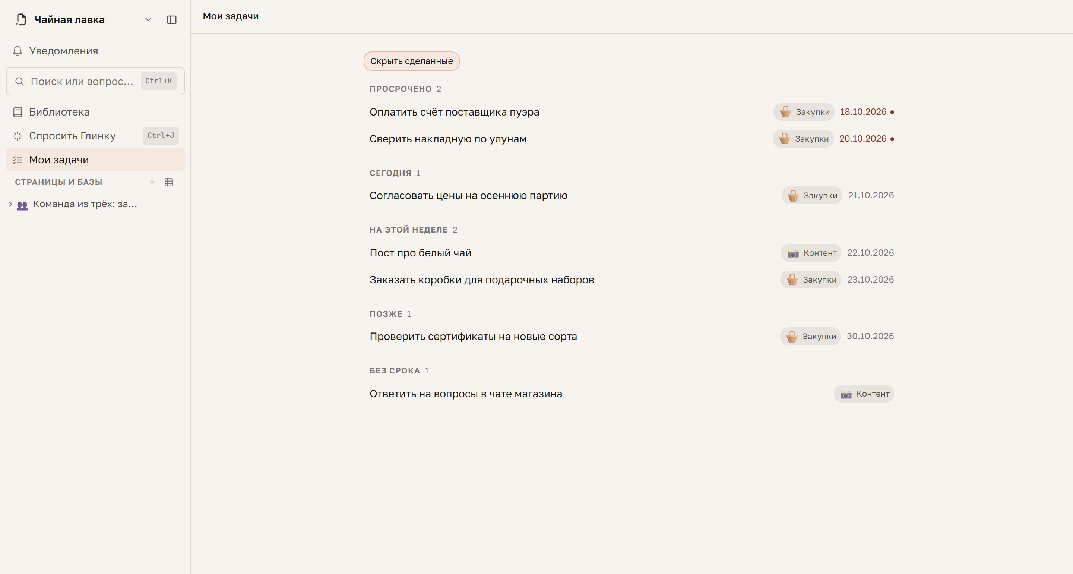Click the Мои задачи page title
This screenshot has width=1073, height=574.
click(x=231, y=16)
